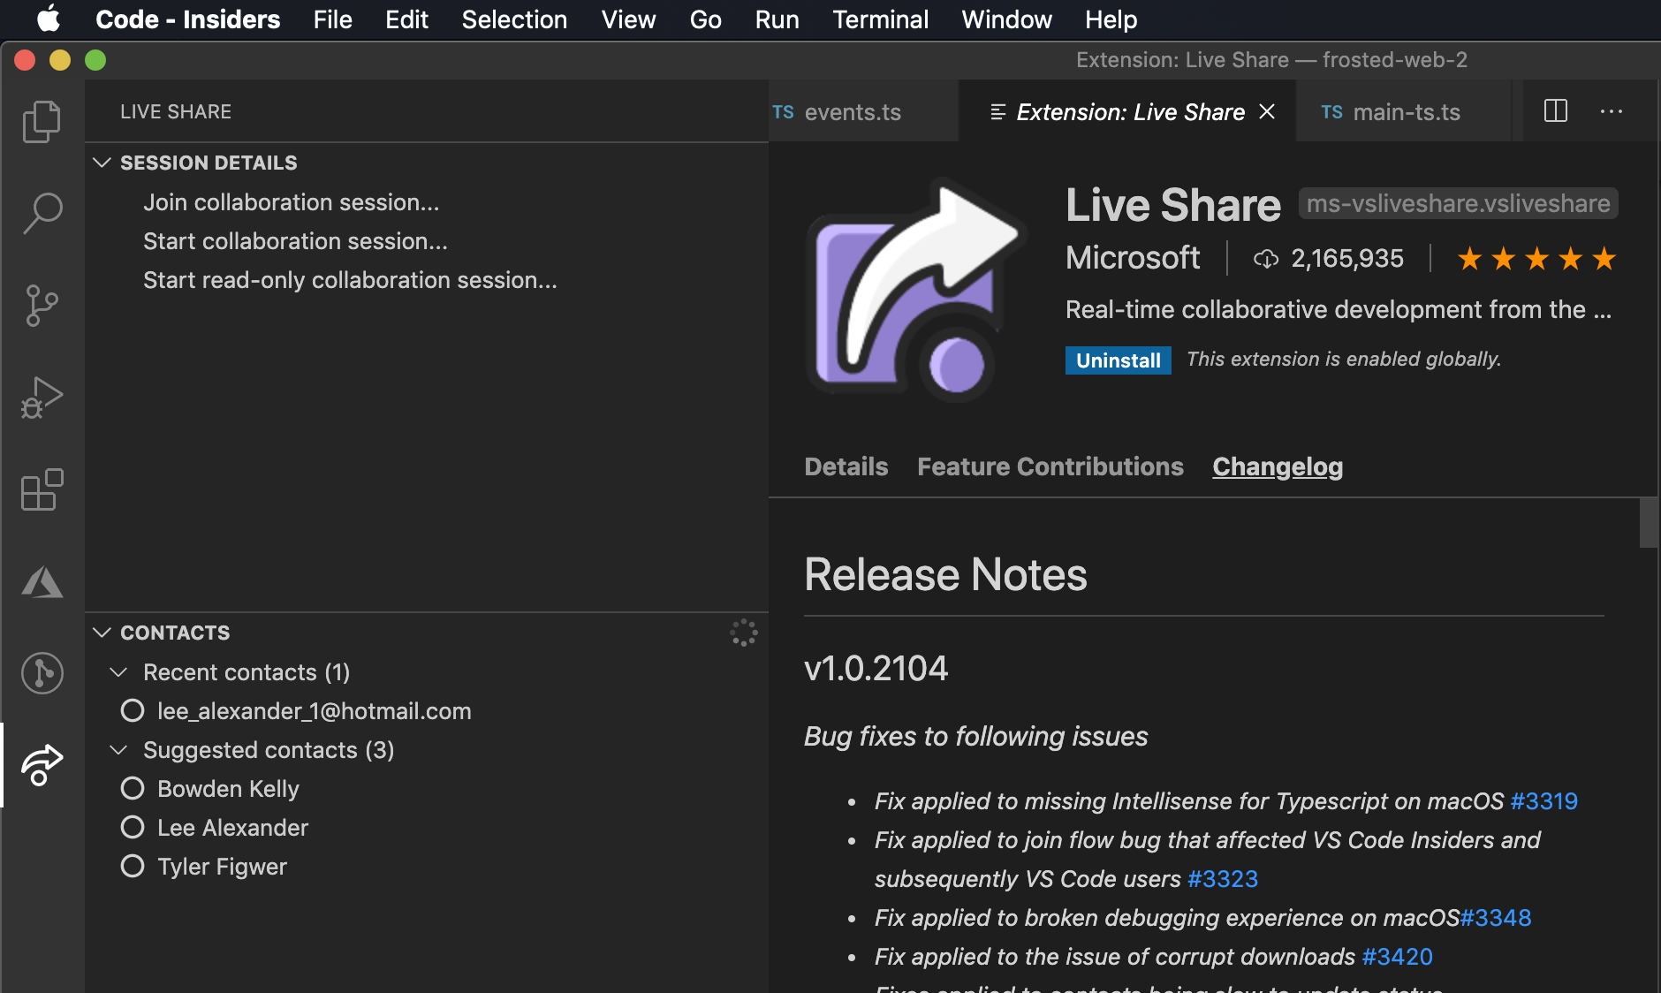Screen dimensions: 1661x993
Task: Collapse the Recent contacts group
Action: click(x=120, y=671)
